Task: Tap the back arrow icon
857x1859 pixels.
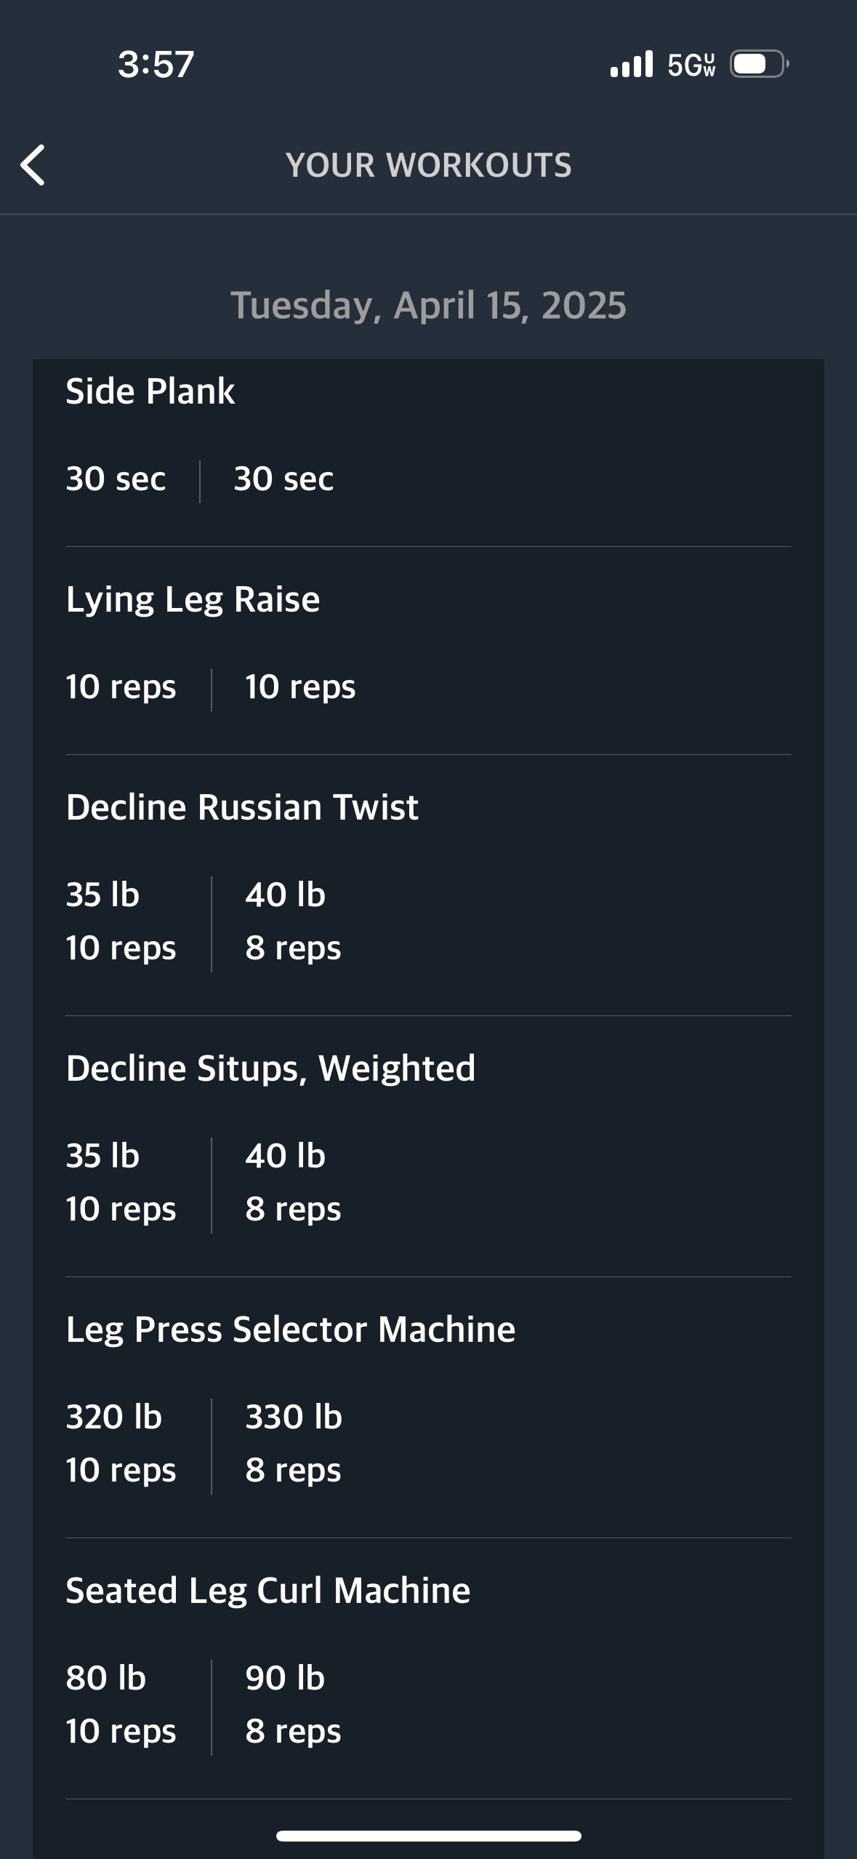Action: 33,165
